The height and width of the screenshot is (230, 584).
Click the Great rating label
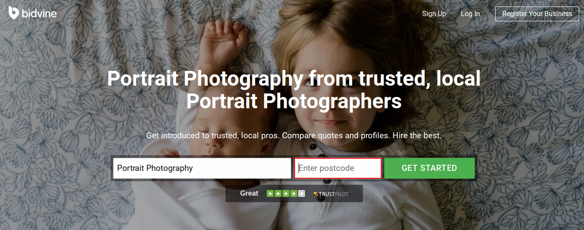point(249,193)
